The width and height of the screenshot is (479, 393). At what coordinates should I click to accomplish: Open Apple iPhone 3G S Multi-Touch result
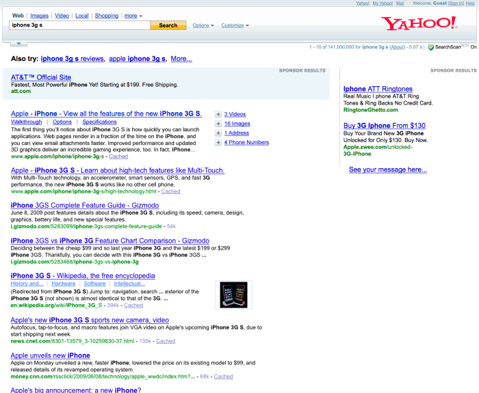[x=118, y=170]
